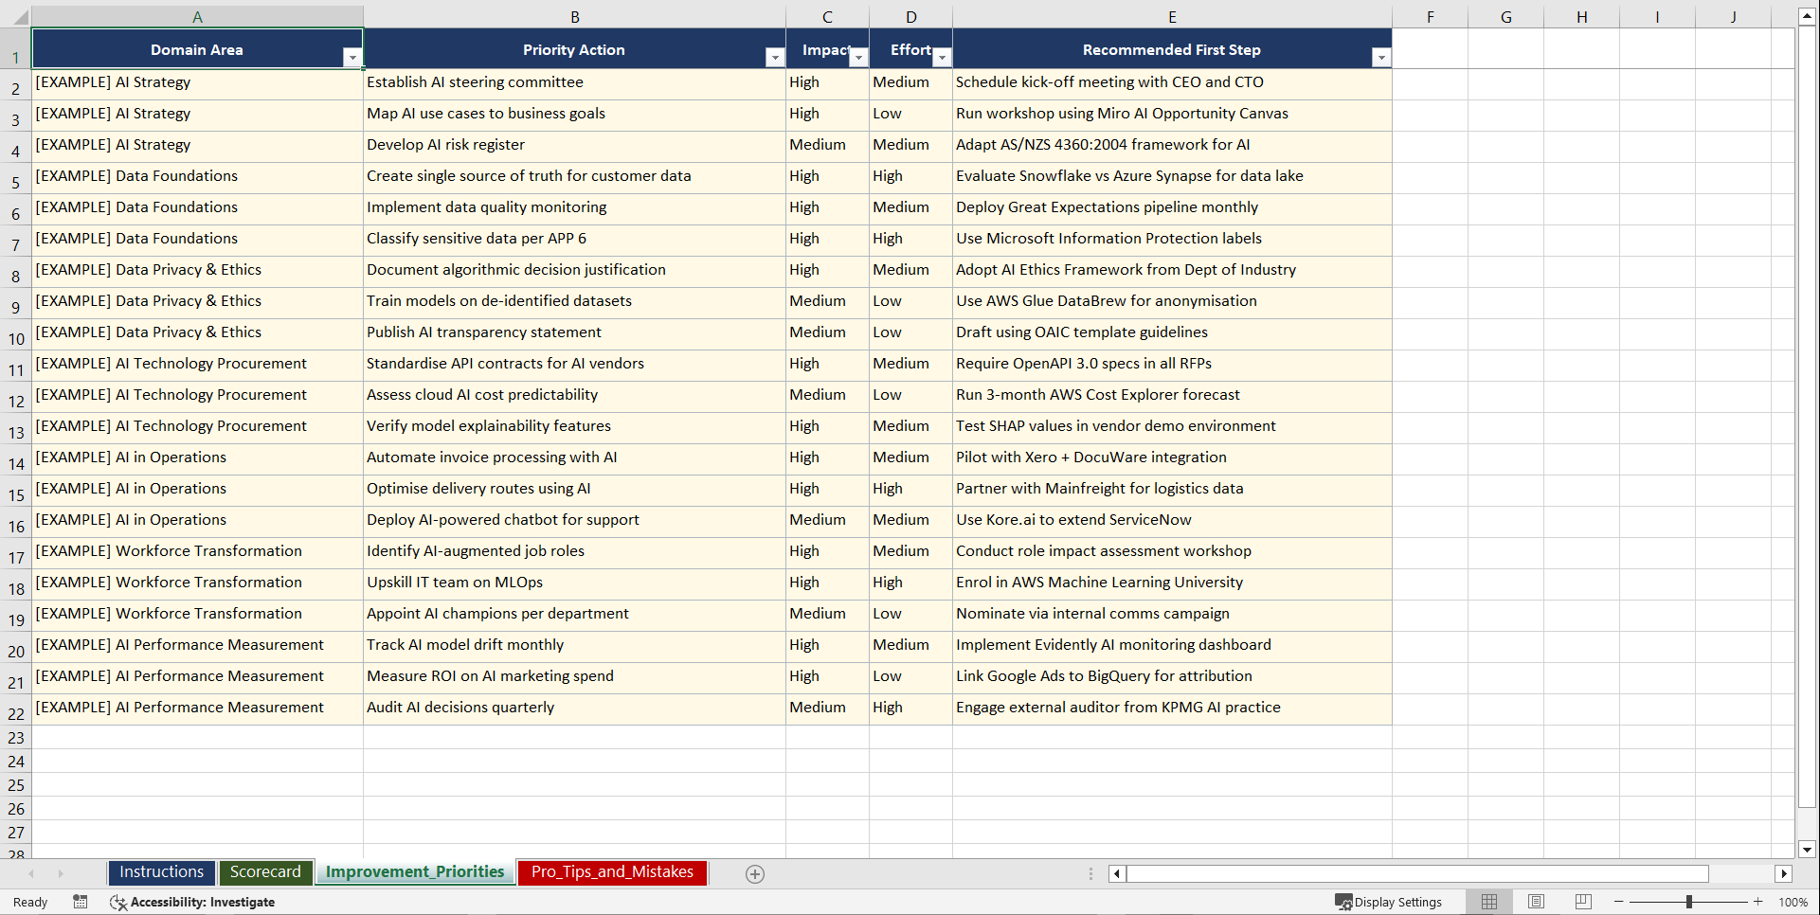Open the Effort column filter dropdown

(941, 58)
